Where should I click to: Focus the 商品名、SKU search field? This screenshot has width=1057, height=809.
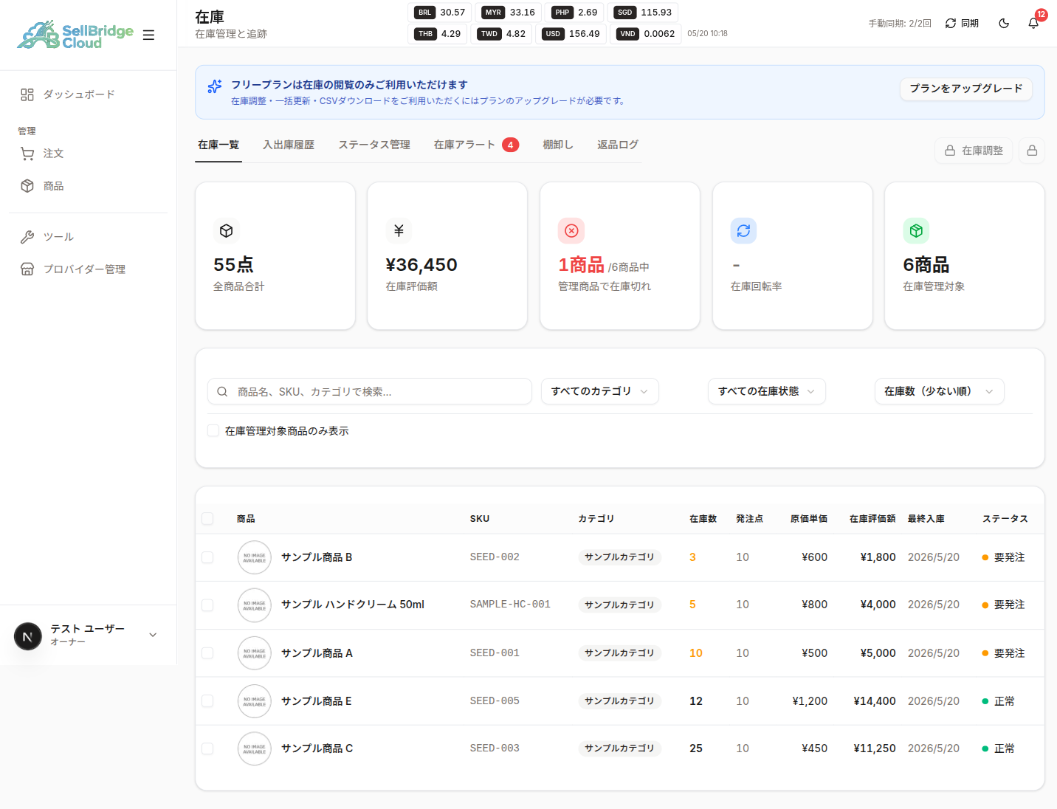coord(370,392)
